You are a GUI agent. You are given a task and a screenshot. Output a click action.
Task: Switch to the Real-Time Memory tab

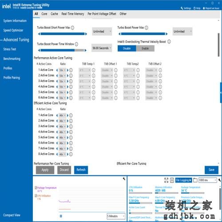pyautogui.click(x=73, y=14)
